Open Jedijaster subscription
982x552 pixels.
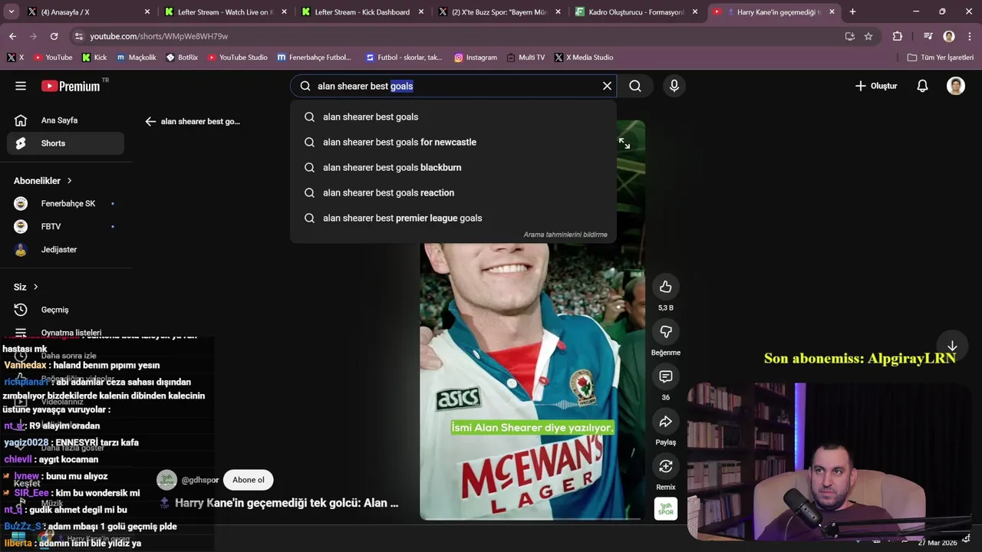(65, 250)
